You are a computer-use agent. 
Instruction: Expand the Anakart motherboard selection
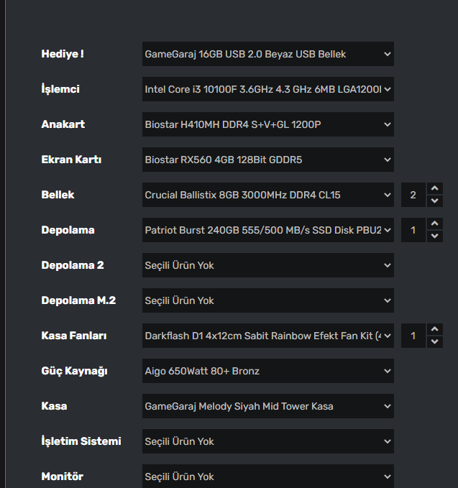pos(267,124)
